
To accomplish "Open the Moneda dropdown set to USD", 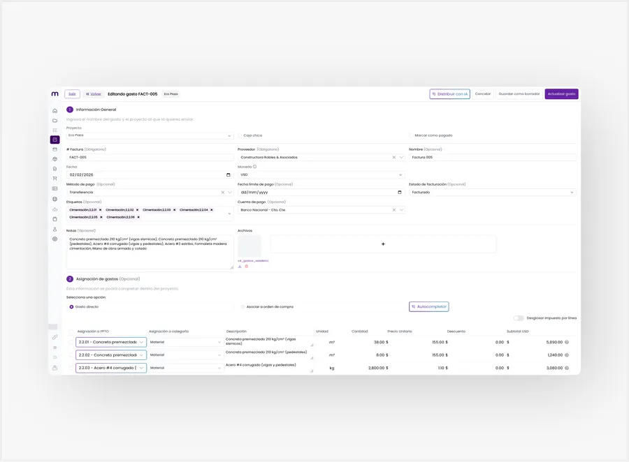I will click(x=321, y=174).
